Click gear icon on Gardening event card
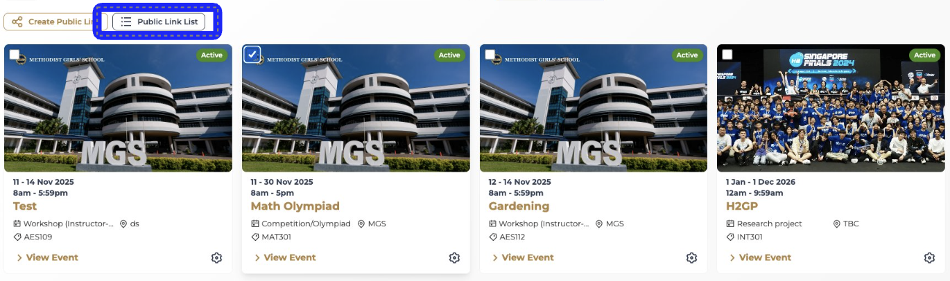 click(x=691, y=258)
